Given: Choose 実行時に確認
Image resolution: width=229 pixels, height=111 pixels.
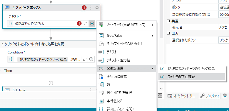Looking at the screenshot, I should pyautogui.click(x=127, y=76).
